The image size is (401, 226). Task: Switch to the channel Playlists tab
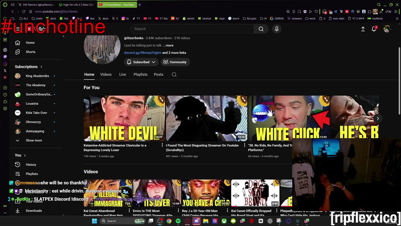140,74
